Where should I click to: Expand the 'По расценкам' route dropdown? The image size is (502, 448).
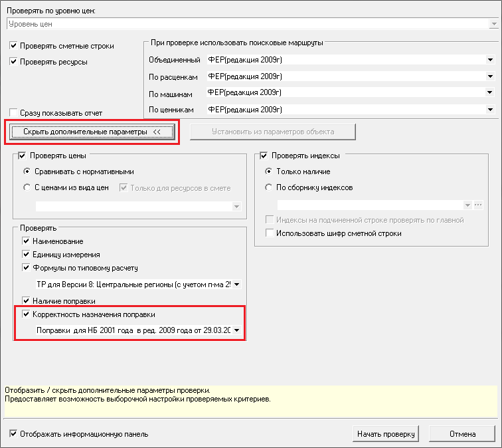tap(490, 76)
